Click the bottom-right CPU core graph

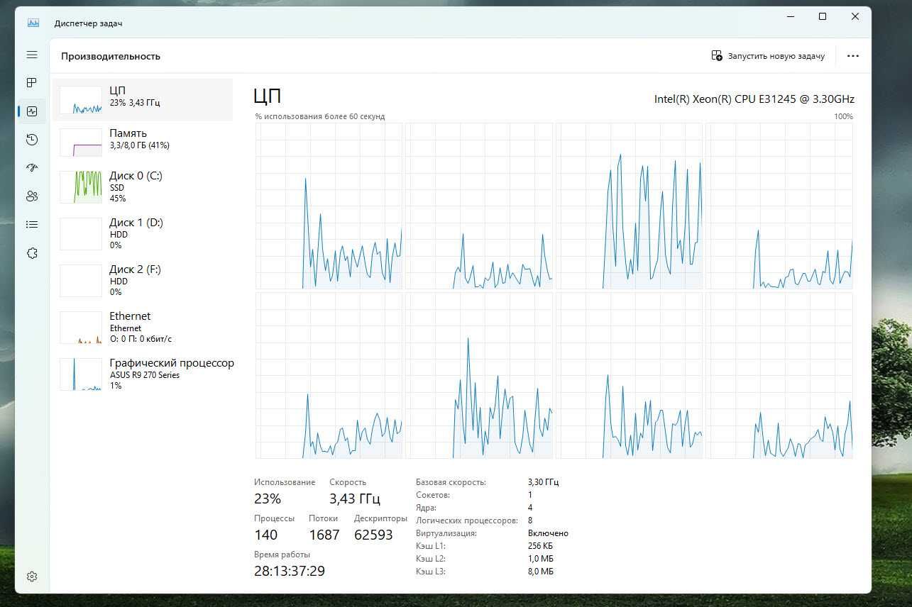(780, 376)
